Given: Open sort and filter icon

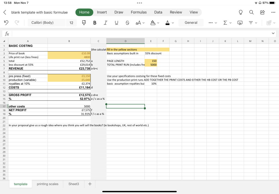Looking at the screenshot, I should pyautogui.click(x=251, y=23).
